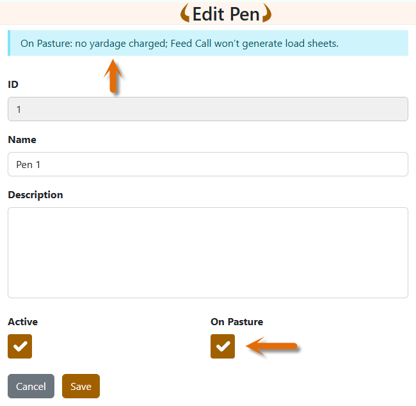Click the right horn icon beside Edit Pen
Viewport: 416px width, 406px height.
(x=267, y=13)
